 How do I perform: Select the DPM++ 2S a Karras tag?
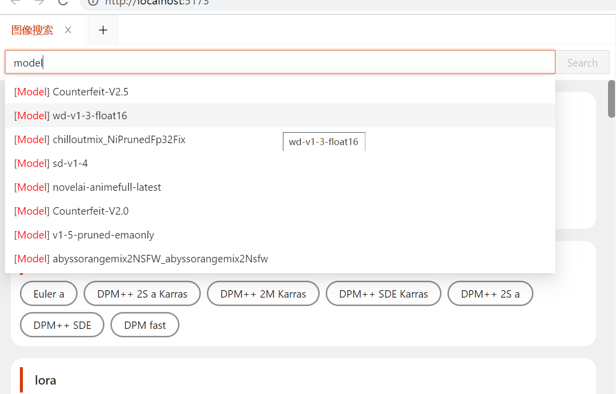(x=142, y=294)
